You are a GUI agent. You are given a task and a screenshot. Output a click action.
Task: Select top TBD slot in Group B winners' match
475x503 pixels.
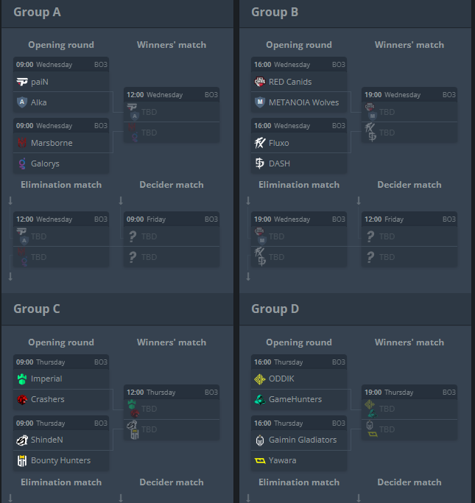coord(409,112)
